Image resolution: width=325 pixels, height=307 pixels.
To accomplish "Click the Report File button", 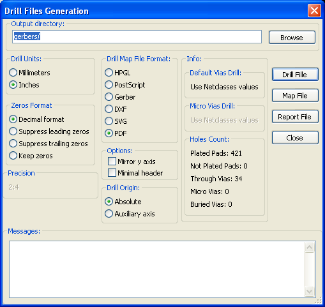I will 295,117.
